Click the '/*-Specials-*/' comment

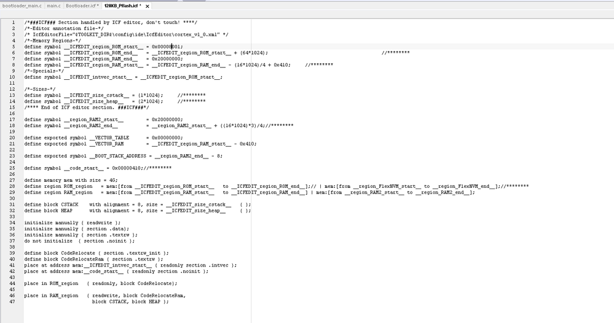pos(44,71)
